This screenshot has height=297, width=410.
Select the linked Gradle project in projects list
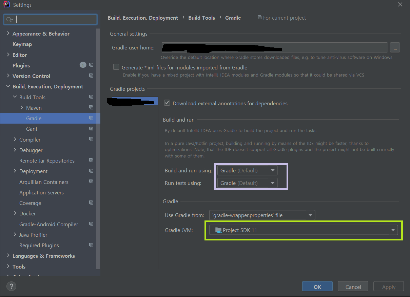[x=135, y=101]
